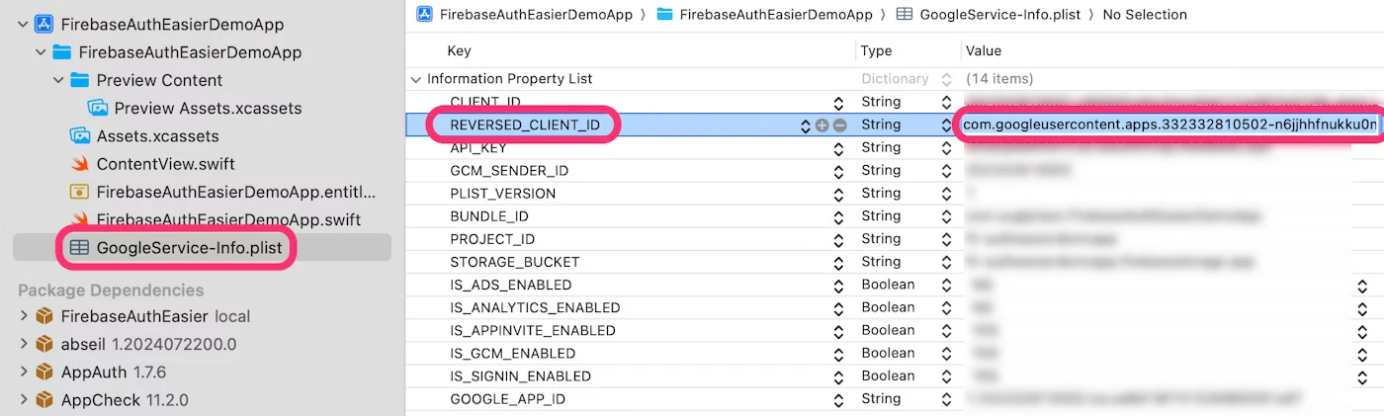Open key stepper for IS_SIGNIN_ENABLED row
The image size is (1384, 416).
click(839, 375)
